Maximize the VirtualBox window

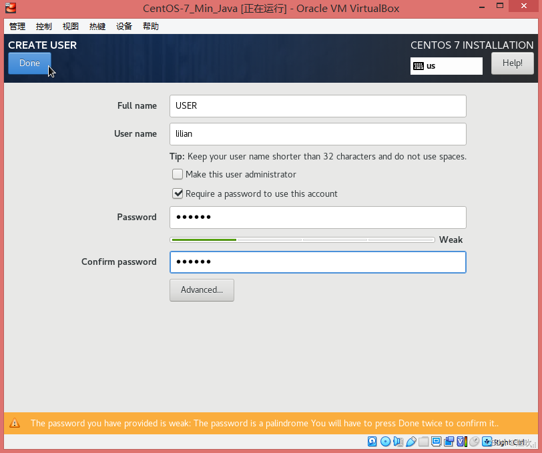(x=500, y=5)
